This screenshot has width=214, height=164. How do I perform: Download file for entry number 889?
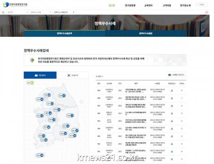pos(172,90)
